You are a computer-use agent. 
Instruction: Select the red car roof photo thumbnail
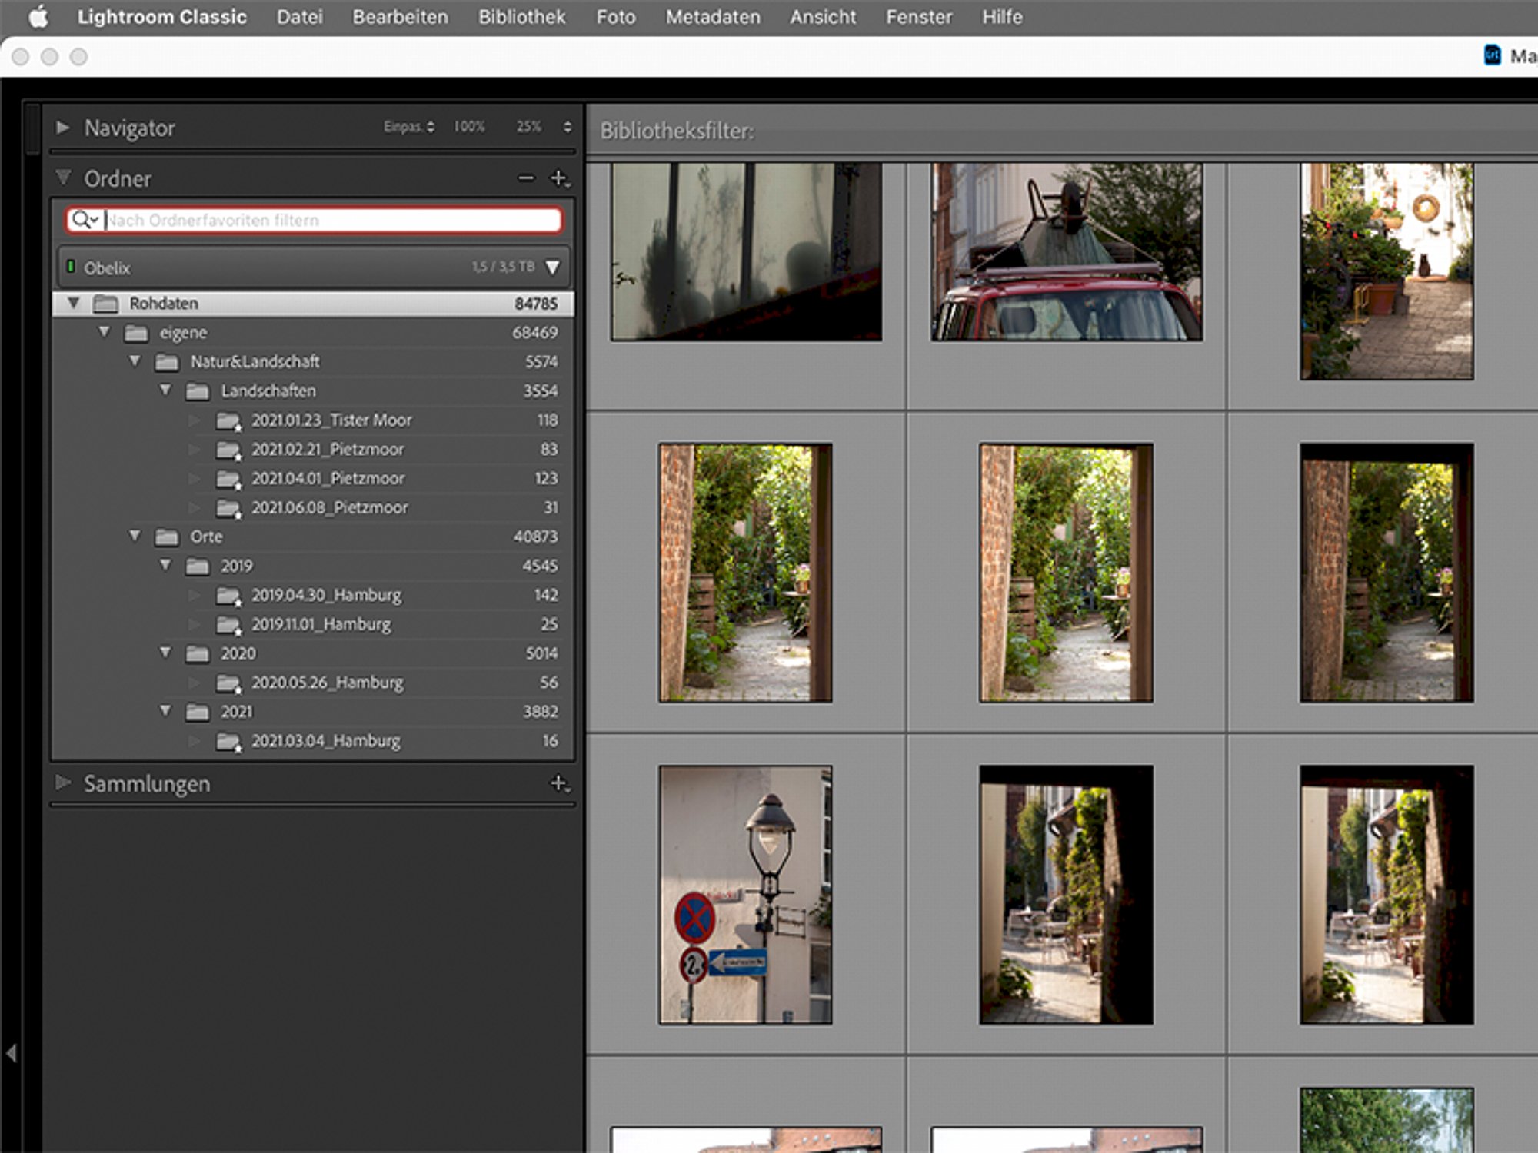click(x=1067, y=251)
